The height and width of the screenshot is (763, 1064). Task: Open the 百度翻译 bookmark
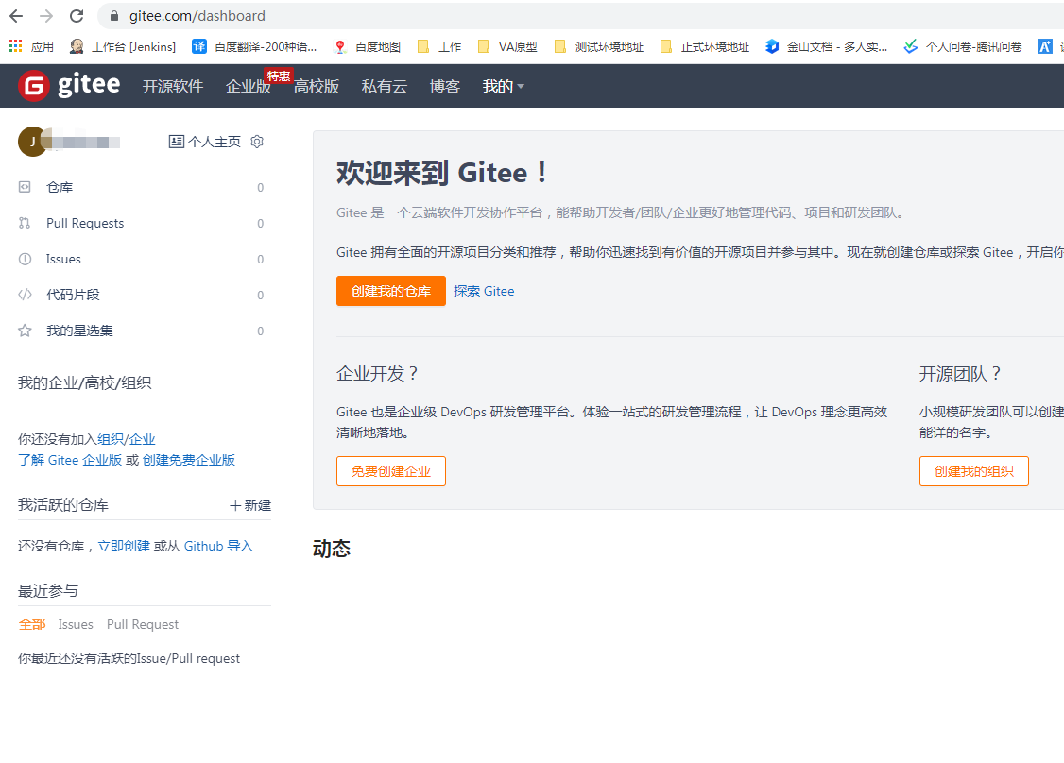(x=254, y=46)
